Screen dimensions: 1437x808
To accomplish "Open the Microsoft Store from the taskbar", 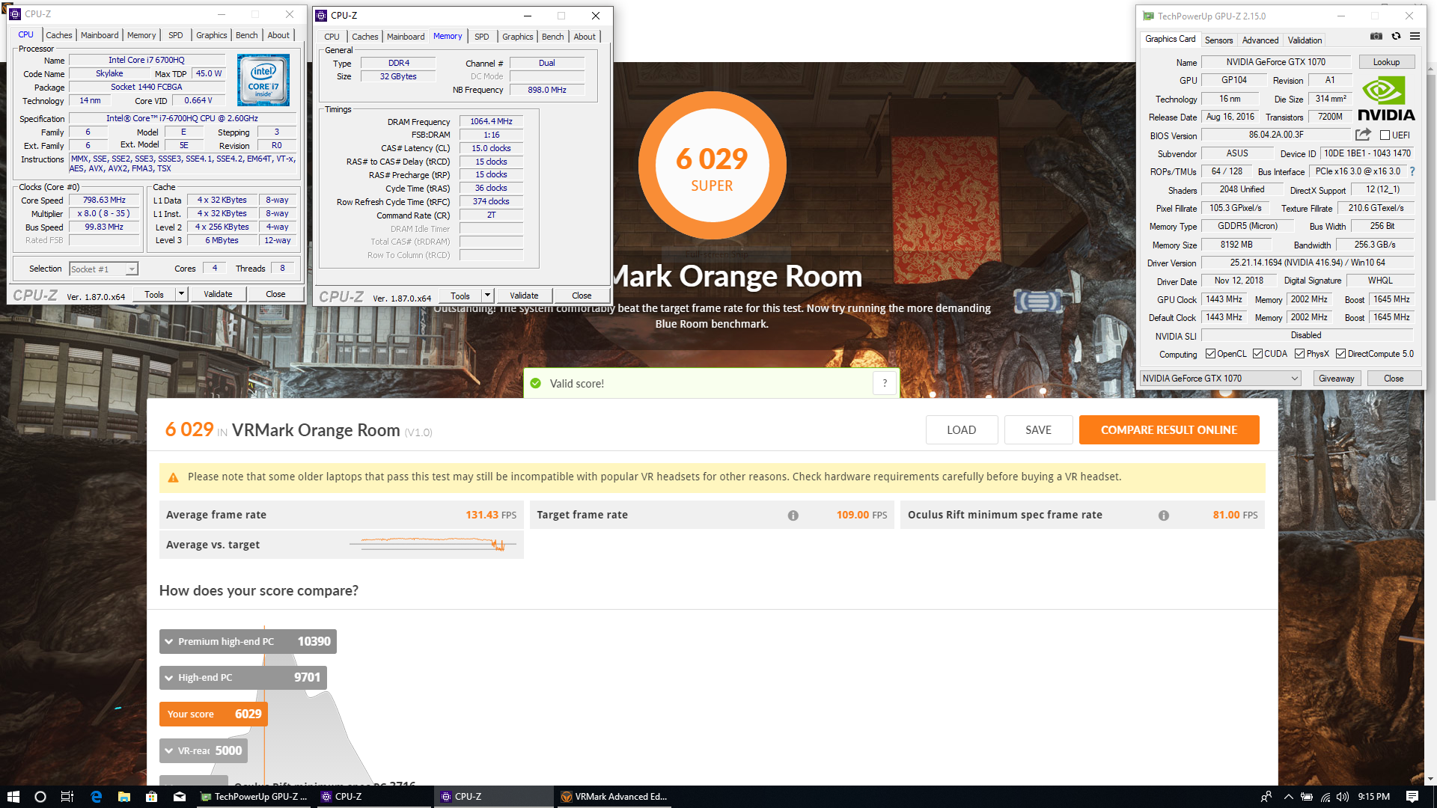I will pyautogui.click(x=151, y=797).
